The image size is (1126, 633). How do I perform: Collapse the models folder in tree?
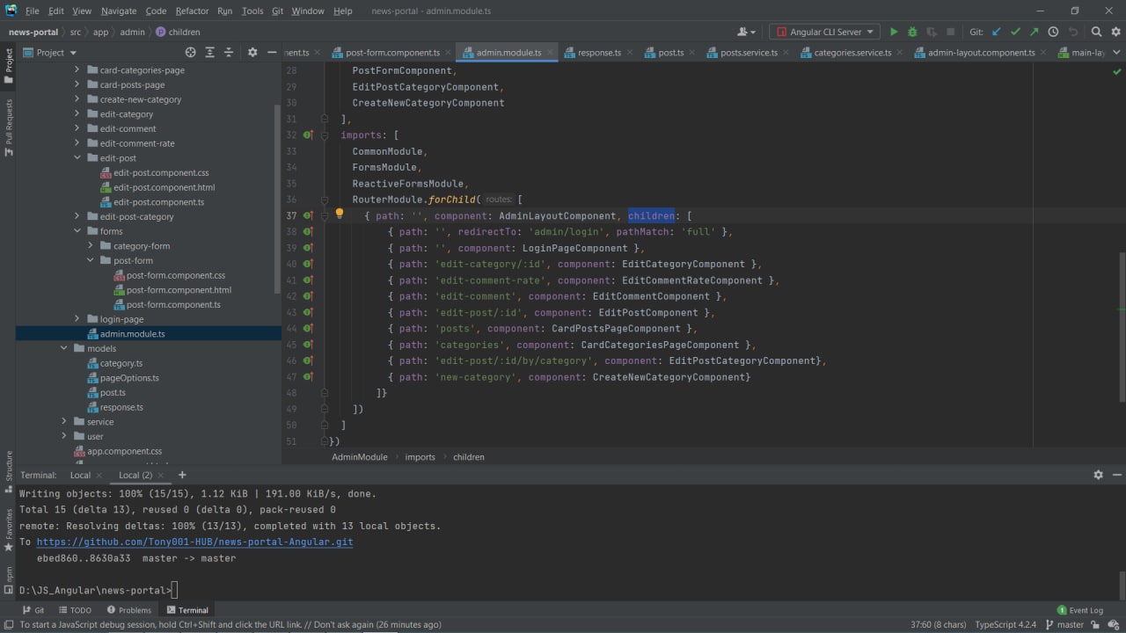(64, 348)
